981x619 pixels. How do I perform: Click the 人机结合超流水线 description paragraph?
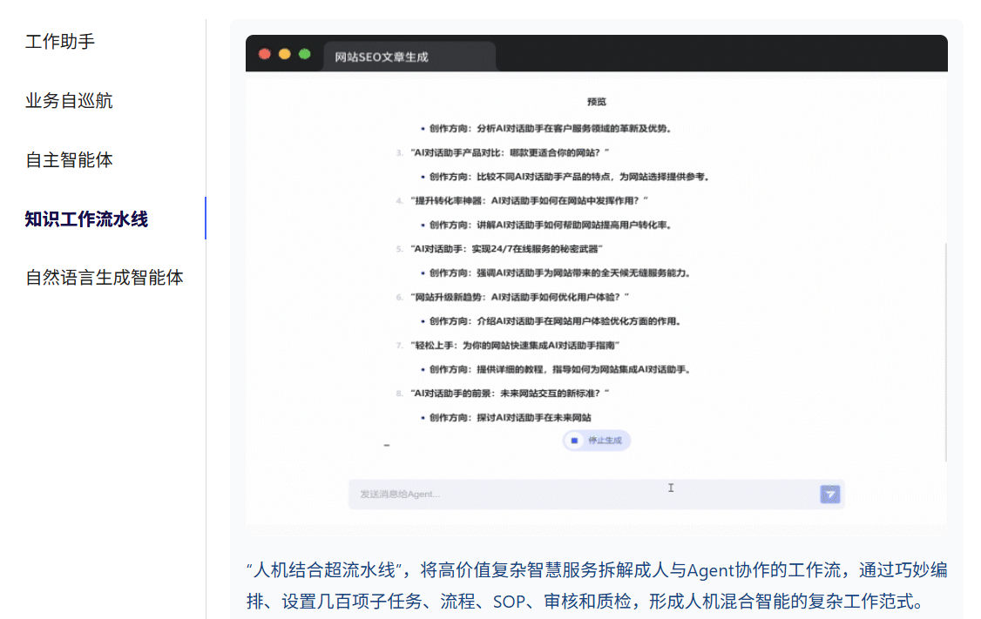point(596,586)
